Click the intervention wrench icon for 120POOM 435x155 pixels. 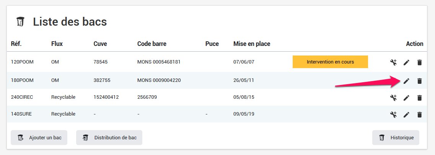(393, 62)
